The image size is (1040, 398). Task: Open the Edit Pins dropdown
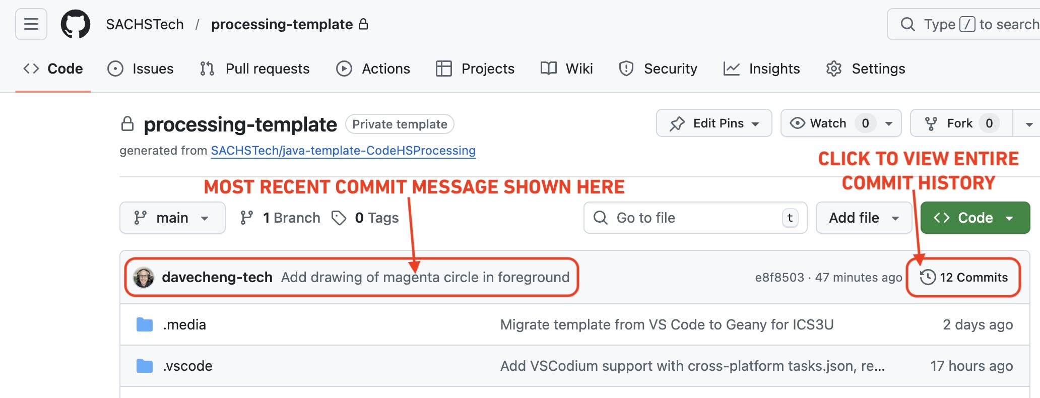click(713, 123)
